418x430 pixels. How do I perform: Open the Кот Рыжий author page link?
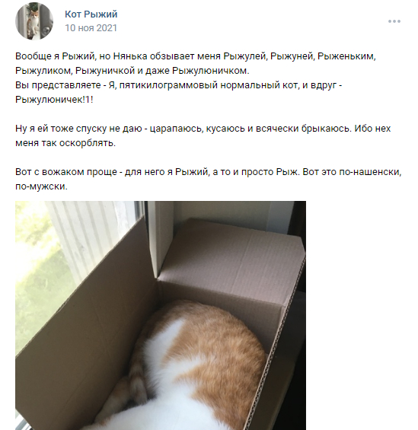coord(91,14)
